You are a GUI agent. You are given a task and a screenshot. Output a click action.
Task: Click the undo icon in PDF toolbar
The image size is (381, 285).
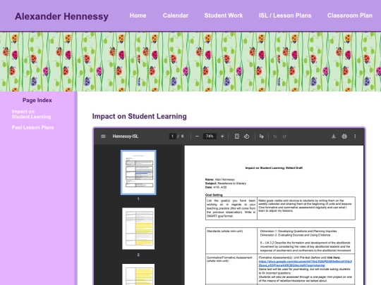click(275, 137)
